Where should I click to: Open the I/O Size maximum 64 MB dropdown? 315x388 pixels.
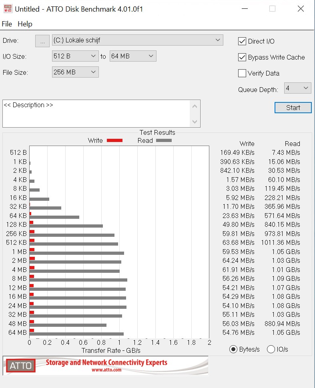point(133,56)
